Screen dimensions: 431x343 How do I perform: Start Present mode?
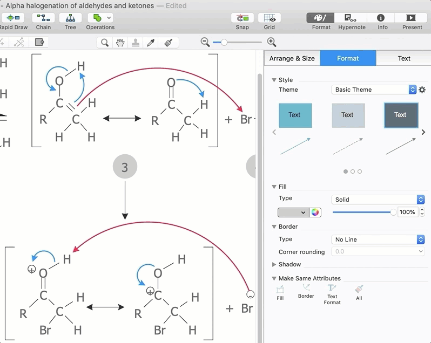click(x=411, y=18)
